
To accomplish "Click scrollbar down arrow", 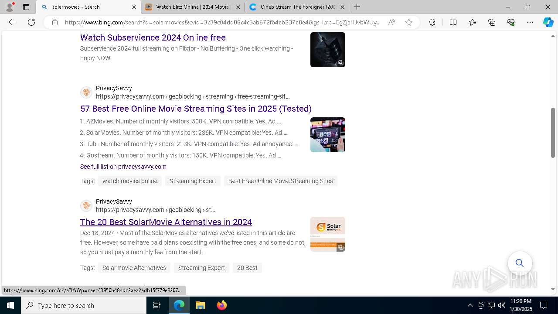I will click(553, 289).
